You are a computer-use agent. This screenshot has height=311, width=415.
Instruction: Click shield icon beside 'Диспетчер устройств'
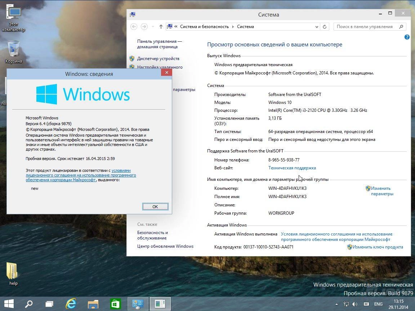[x=132, y=59]
